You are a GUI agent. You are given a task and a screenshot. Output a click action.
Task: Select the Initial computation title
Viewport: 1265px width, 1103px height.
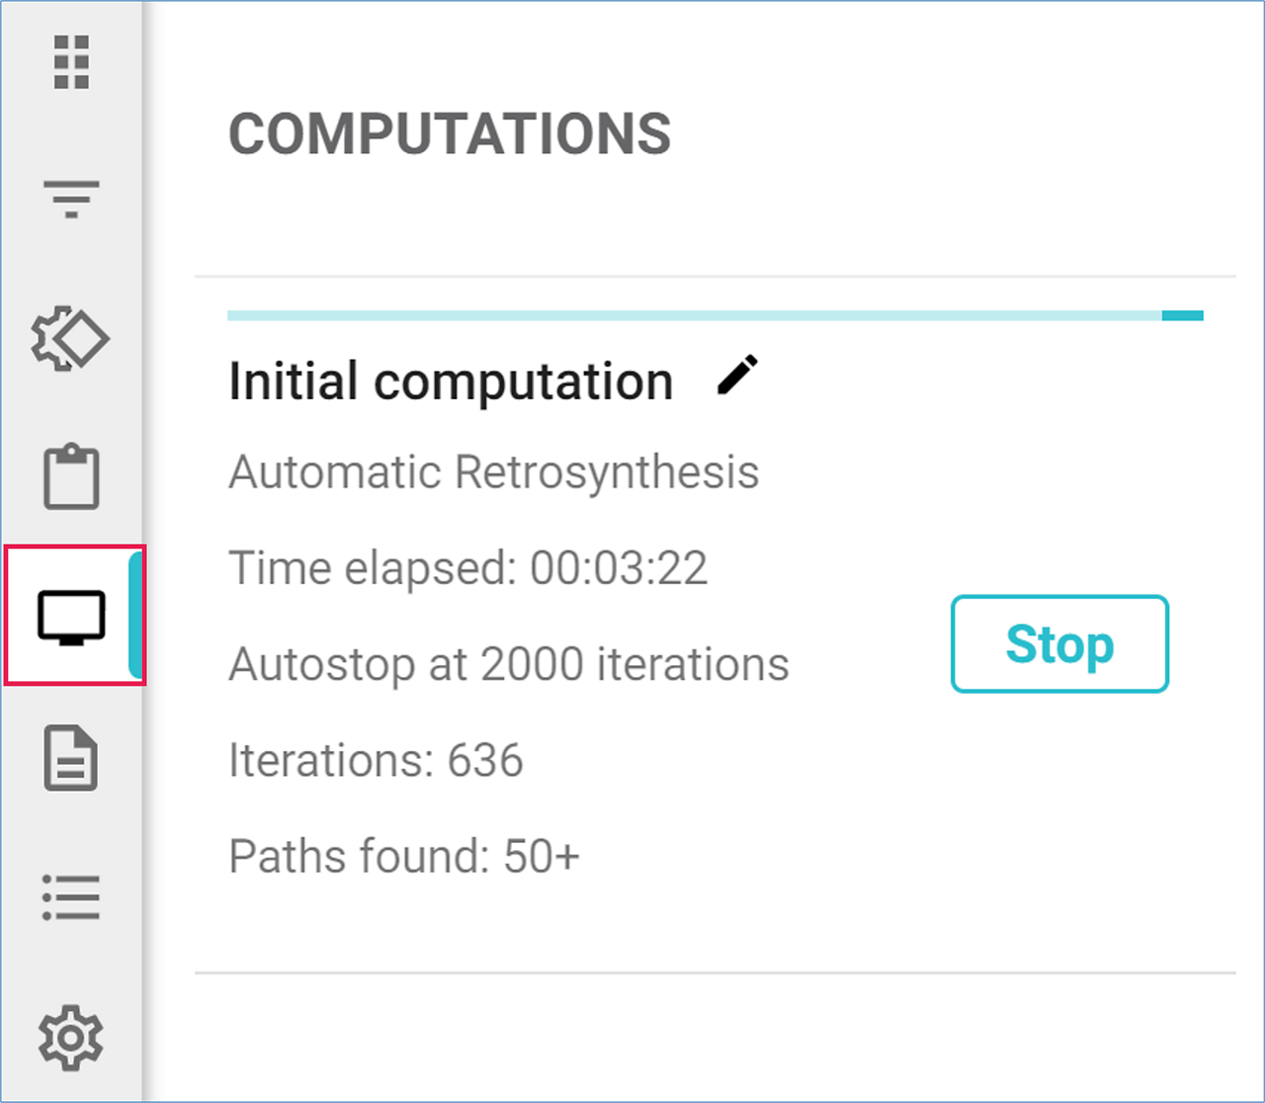point(451,382)
